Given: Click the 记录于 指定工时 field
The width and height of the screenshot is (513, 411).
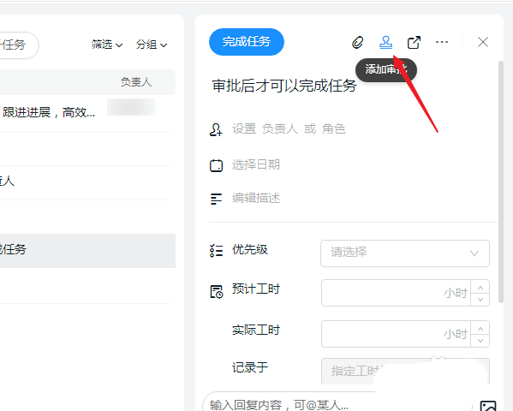Looking at the screenshot, I should tap(405, 371).
